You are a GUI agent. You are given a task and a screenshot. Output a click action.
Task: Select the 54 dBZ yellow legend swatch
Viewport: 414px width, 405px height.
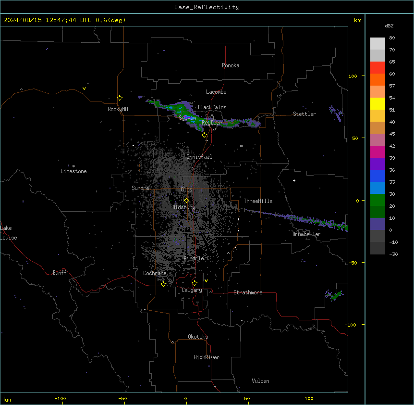click(x=377, y=103)
